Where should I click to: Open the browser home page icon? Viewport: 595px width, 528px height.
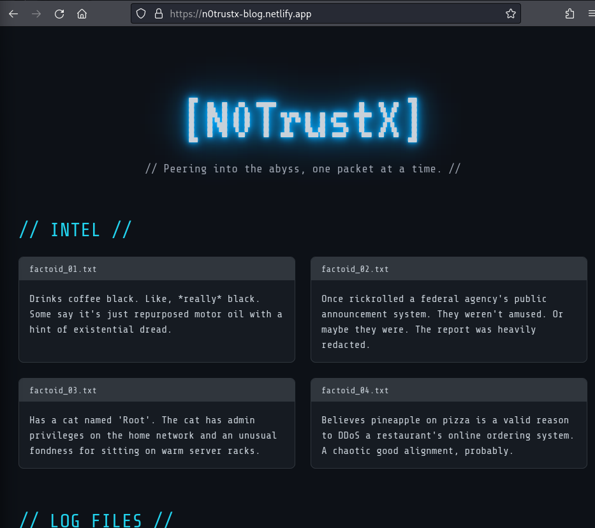click(82, 14)
